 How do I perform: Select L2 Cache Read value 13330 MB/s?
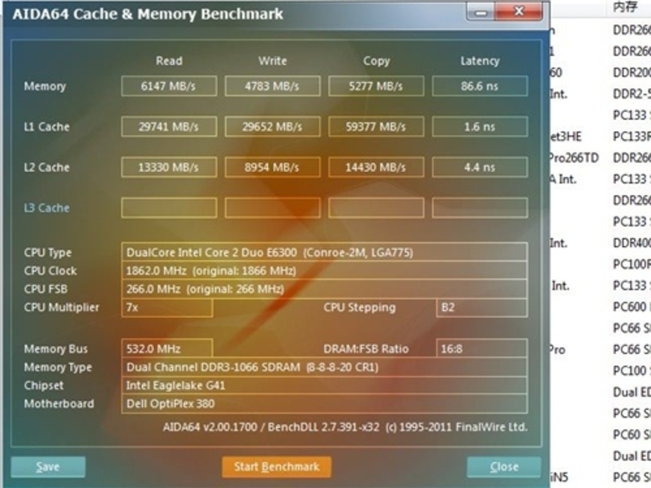[169, 168]
